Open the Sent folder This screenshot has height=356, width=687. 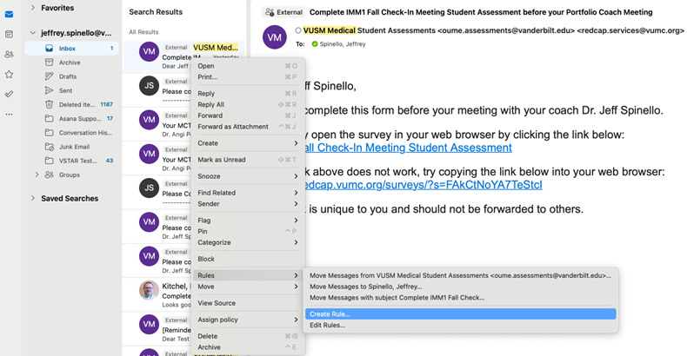(x=71, y=90)
